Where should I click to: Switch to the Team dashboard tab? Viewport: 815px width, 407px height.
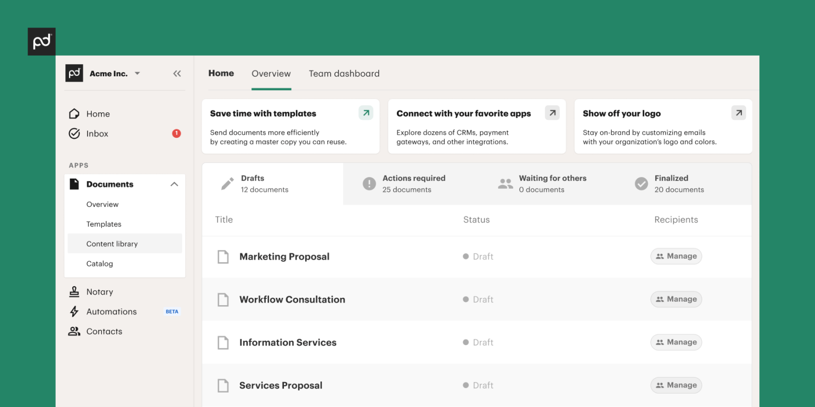[344, 74]
